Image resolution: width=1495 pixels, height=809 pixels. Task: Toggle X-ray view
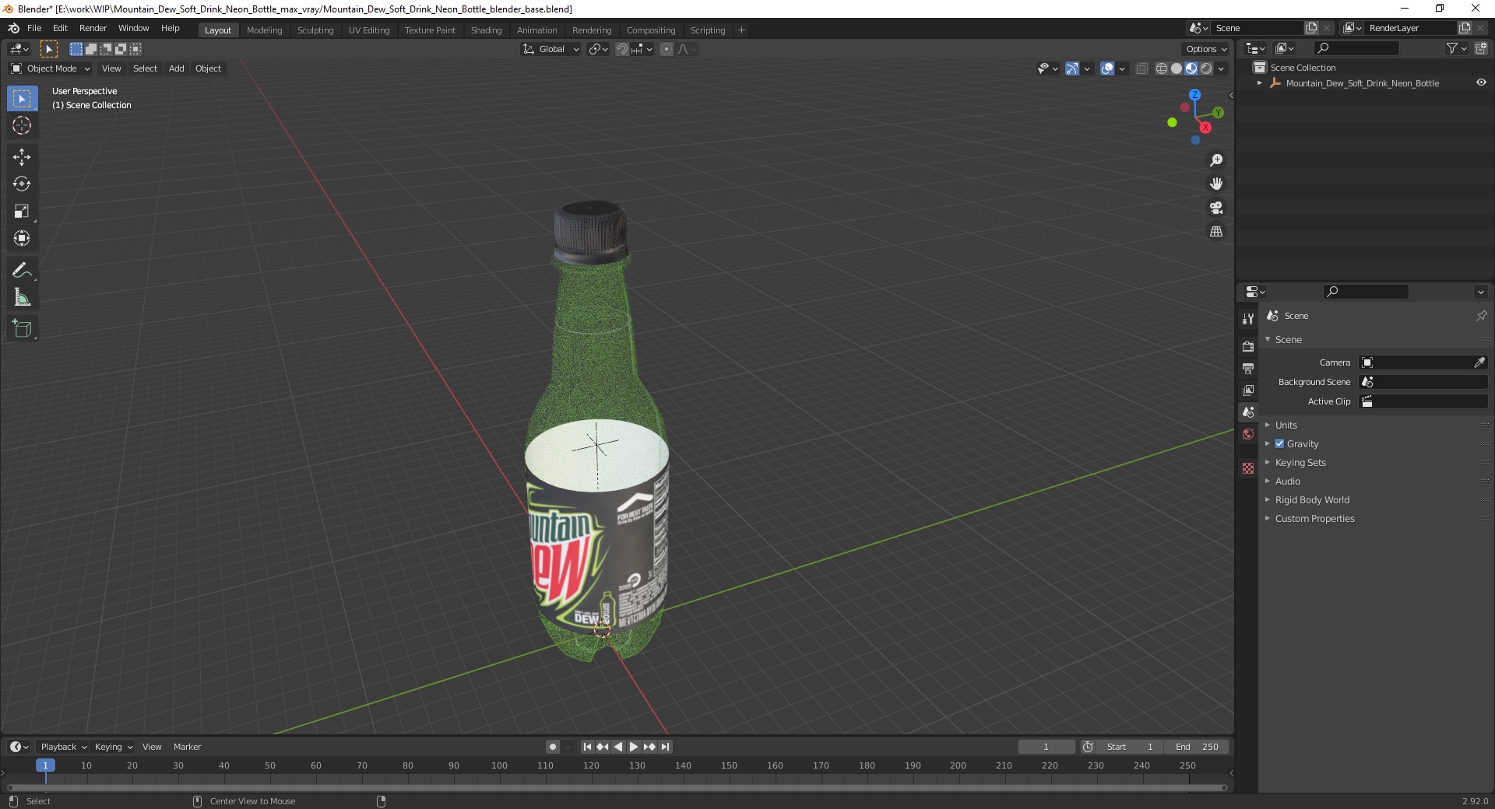pos(1142,68)
